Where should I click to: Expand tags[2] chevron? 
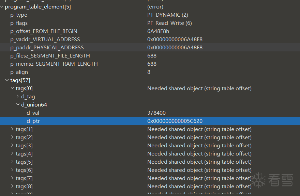[x=12, y=137]
